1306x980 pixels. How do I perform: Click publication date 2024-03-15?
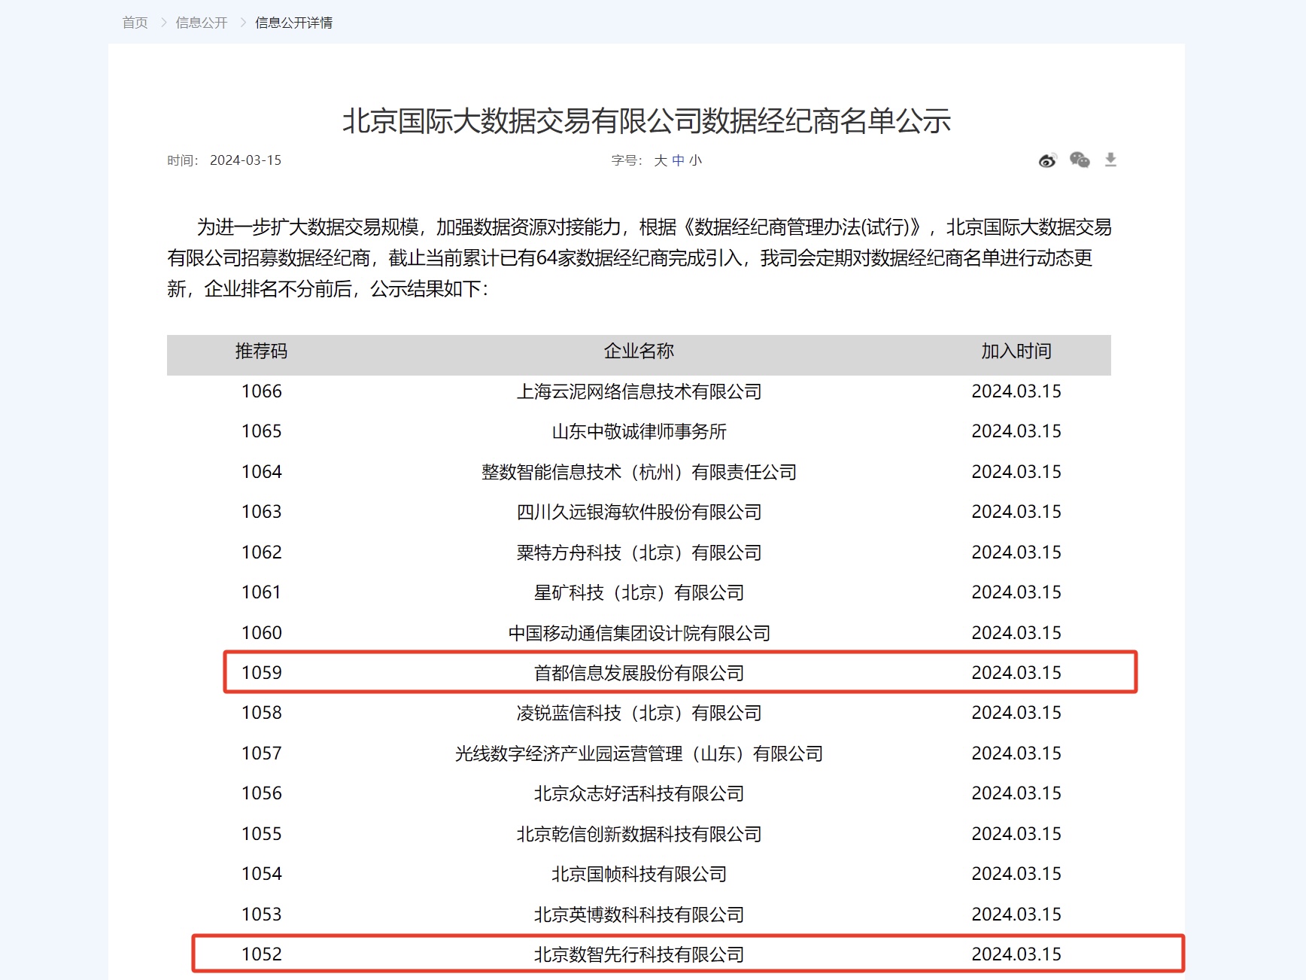point(245,160)
